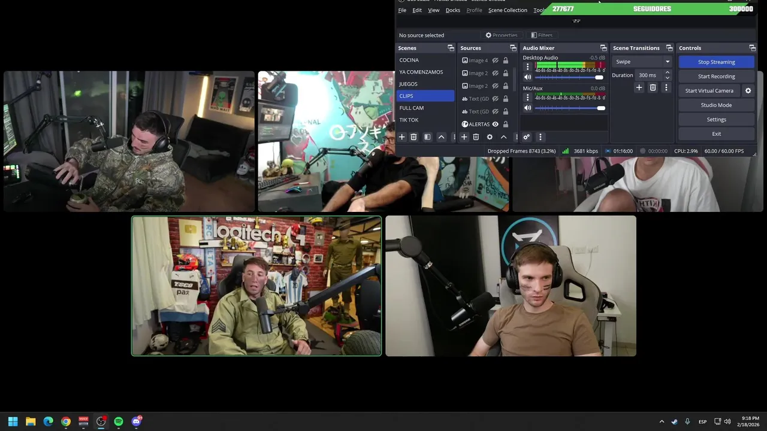Open source Filters button
The height and width of the screenshot is (431, 767).
pos(542,35)
